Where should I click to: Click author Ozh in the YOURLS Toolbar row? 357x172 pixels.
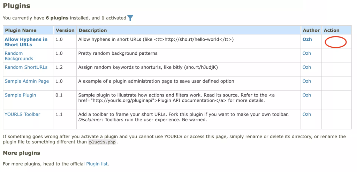[x=307, y=114]
